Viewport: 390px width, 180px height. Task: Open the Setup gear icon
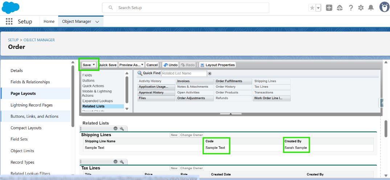point(361,8)
